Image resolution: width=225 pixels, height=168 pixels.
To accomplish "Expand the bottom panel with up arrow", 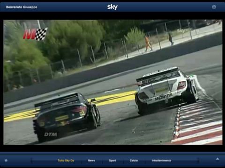I will 217,159.
